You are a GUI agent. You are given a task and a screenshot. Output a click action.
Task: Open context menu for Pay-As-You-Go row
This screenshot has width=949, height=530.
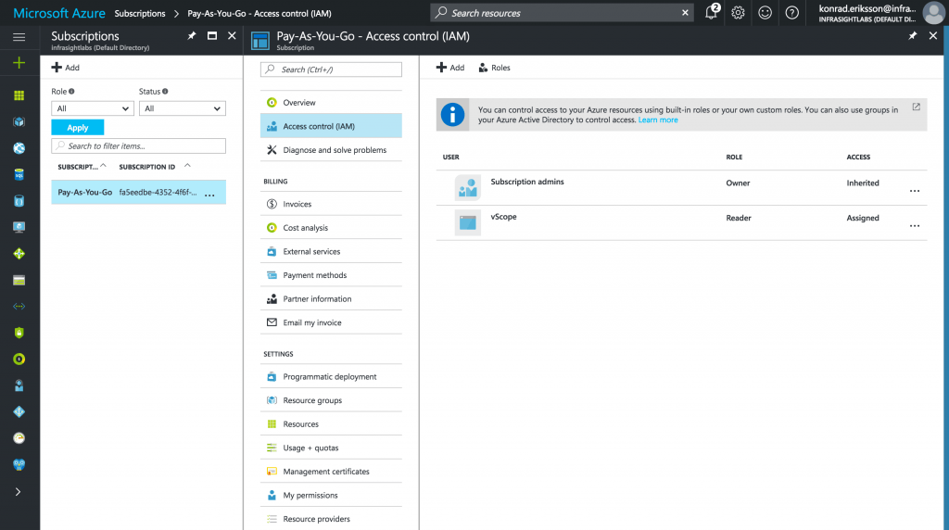[209, 195]
